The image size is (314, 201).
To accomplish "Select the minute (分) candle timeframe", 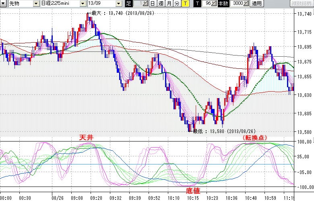I will 177,4.
